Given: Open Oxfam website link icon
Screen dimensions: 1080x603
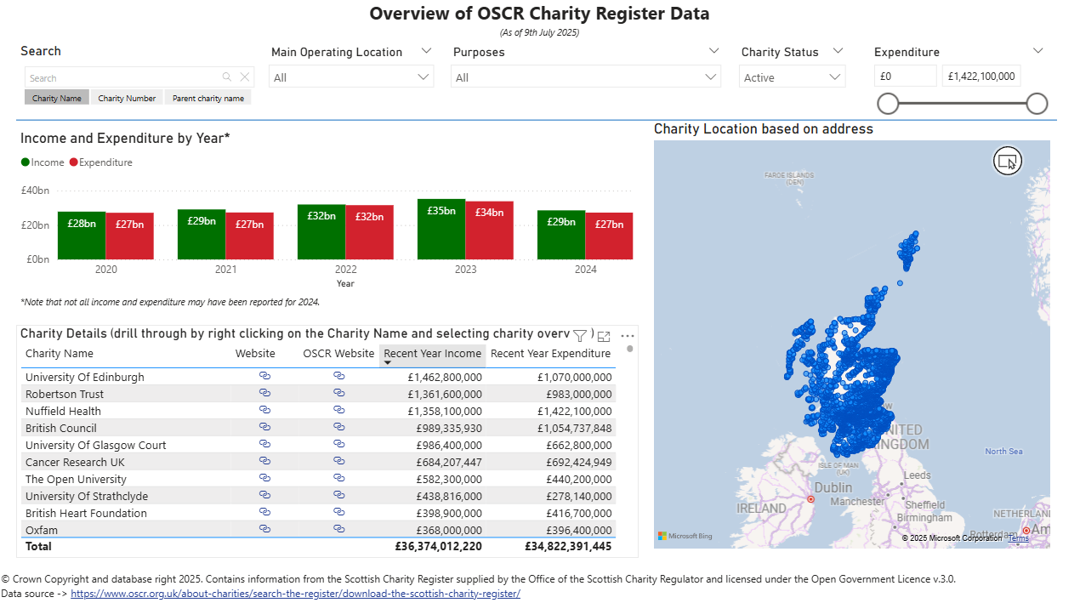Looking at the screenshot, I should (264, 528).
